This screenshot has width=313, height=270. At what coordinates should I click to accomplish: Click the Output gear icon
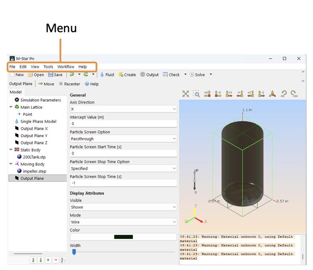[x=143, y=75]
